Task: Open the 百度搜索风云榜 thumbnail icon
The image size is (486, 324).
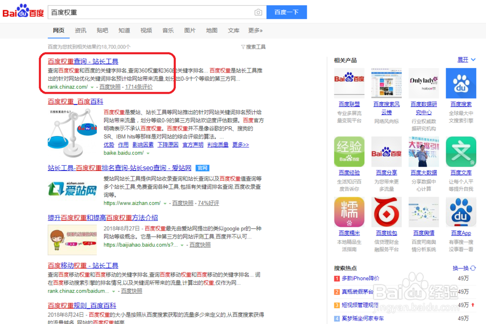Action: (386, 84)
